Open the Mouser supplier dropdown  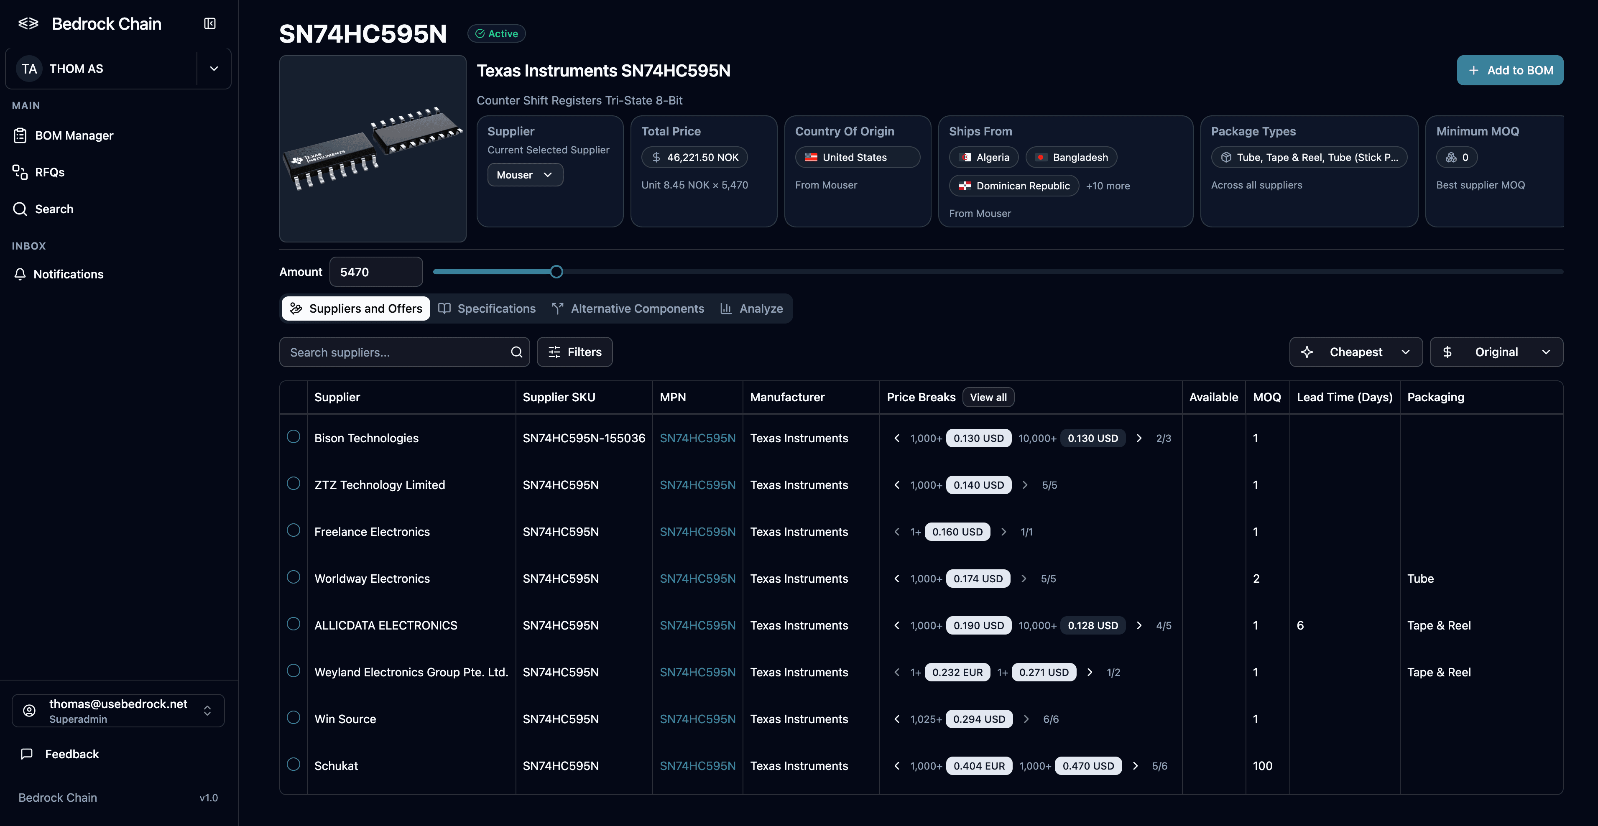pos(525,175)
